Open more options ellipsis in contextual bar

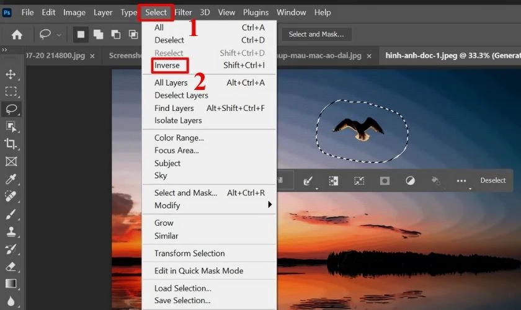pos(461,181)
